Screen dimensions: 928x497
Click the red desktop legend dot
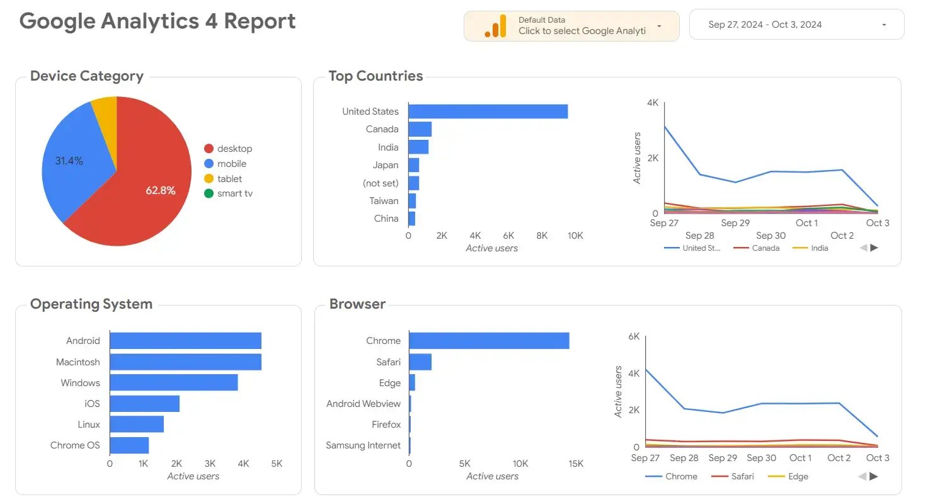pos(209,149)
